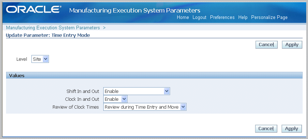
Task: Expand the Shift In and Out dropdown
Action: click(136, 91)
